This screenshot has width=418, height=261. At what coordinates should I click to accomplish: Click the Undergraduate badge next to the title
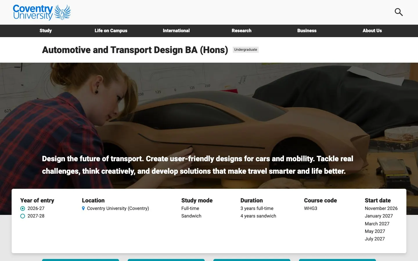click(x=246, y=50)
